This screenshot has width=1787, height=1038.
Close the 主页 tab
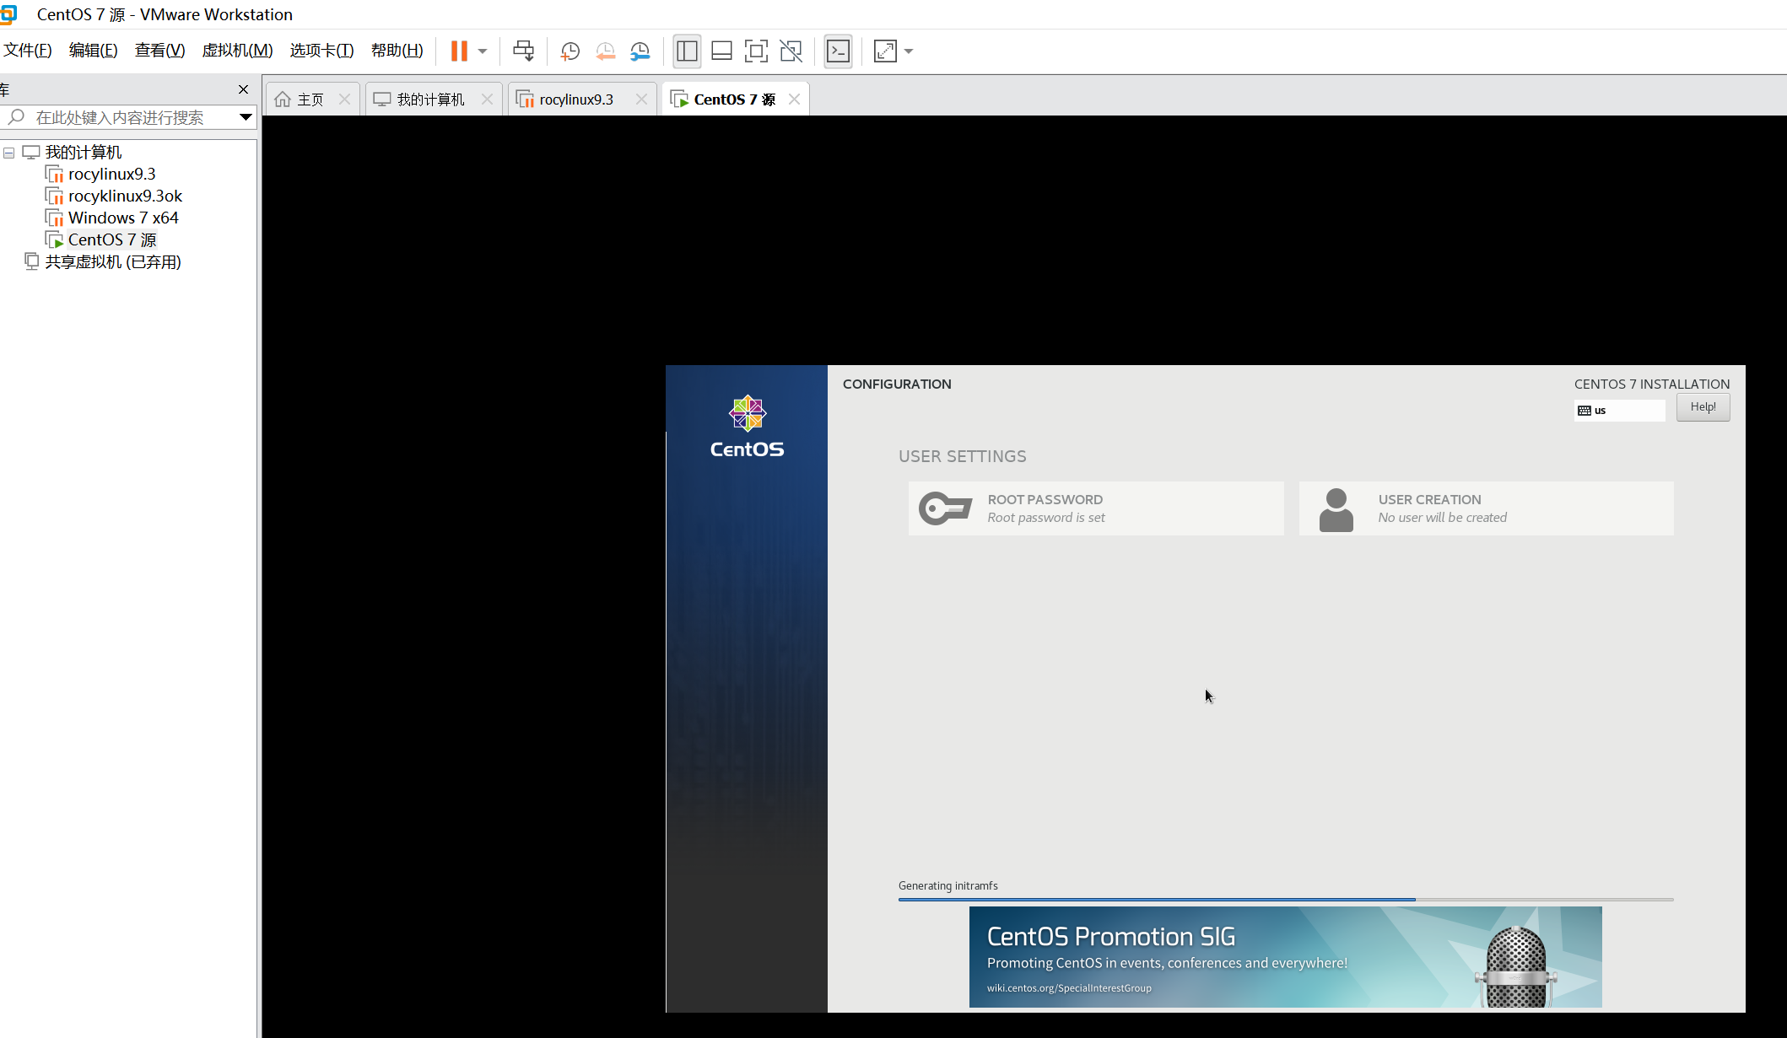coord(344,99)
